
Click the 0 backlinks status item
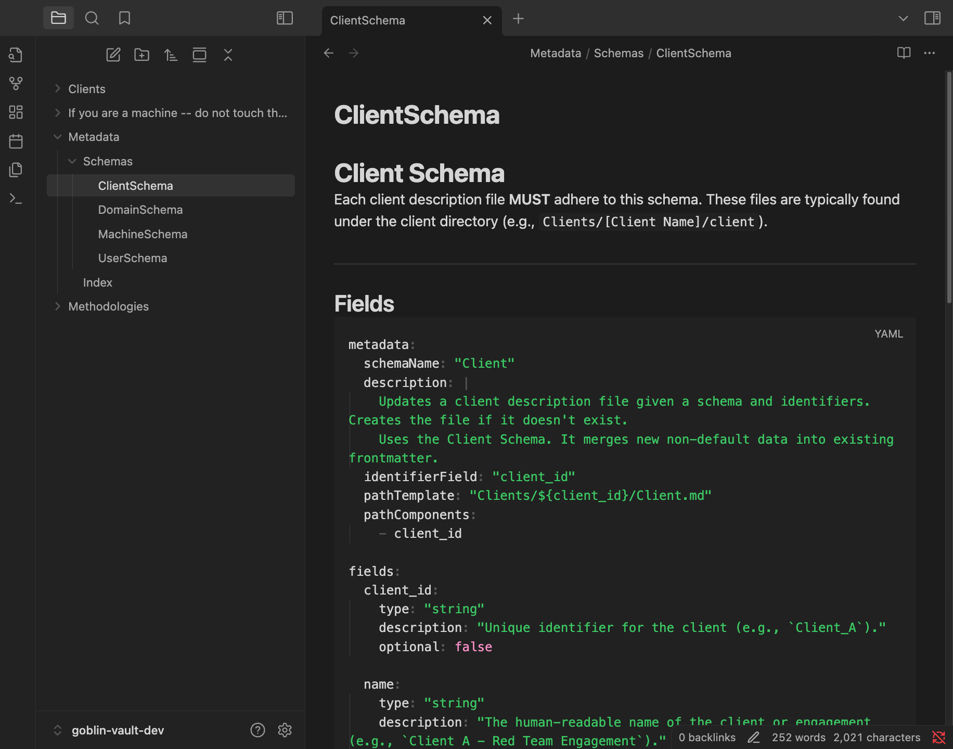706,738
